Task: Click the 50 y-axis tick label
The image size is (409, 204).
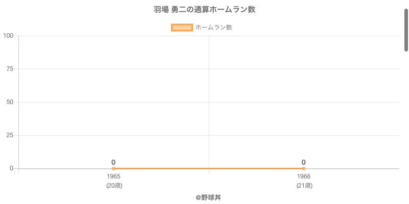Action: (x=10, y=102)
